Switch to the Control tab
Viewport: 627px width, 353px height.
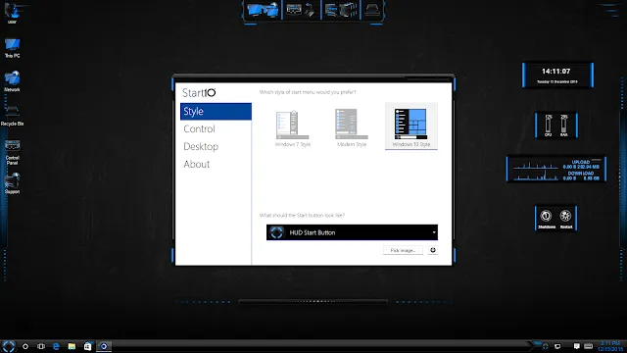tap(216, 128)
